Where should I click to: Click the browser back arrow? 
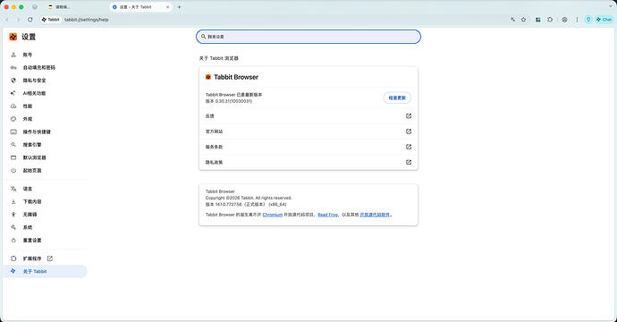pyautogui.click(x=7, y=20)
